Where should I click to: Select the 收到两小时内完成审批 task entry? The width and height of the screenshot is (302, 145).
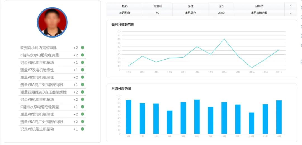(39, 48)
